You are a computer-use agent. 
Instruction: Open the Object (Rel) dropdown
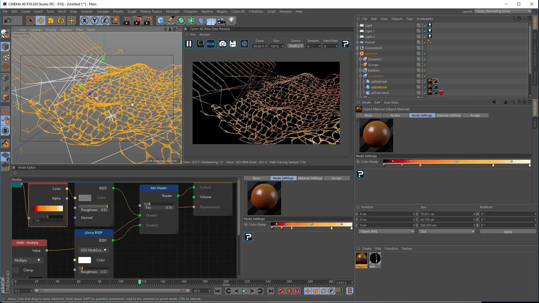pyautogui.click(x=386, y=231)
